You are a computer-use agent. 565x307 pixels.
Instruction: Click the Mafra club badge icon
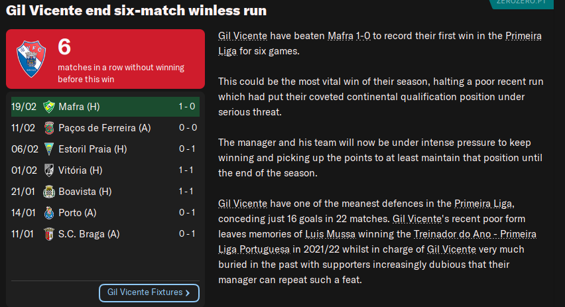pos(48,107)
